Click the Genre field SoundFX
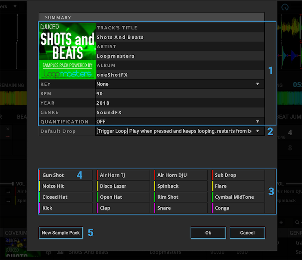 point(179,112)
